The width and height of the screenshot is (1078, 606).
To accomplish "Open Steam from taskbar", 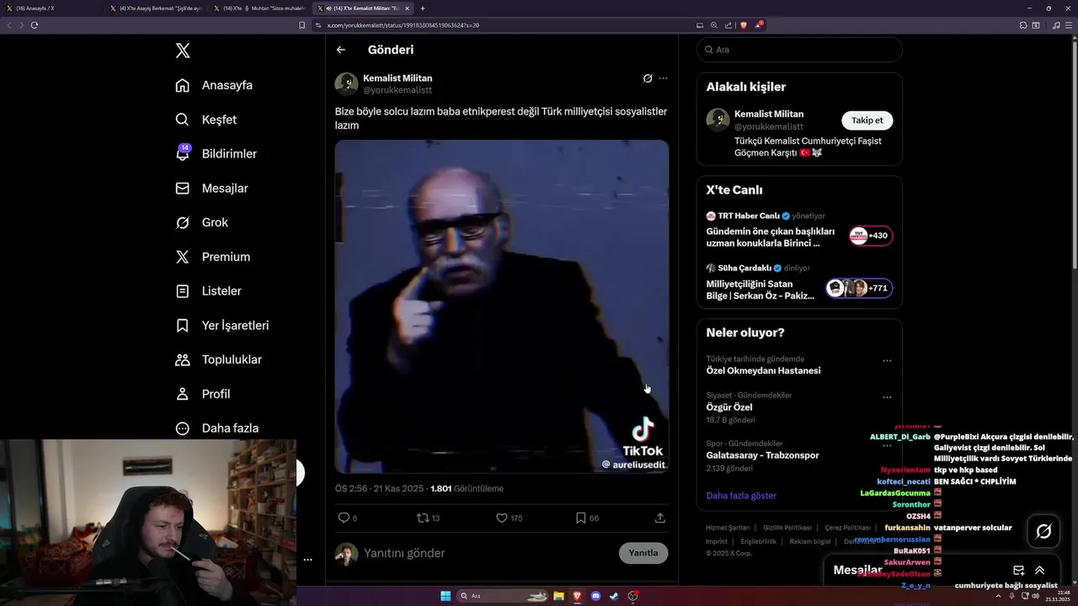I will point(615,596).
